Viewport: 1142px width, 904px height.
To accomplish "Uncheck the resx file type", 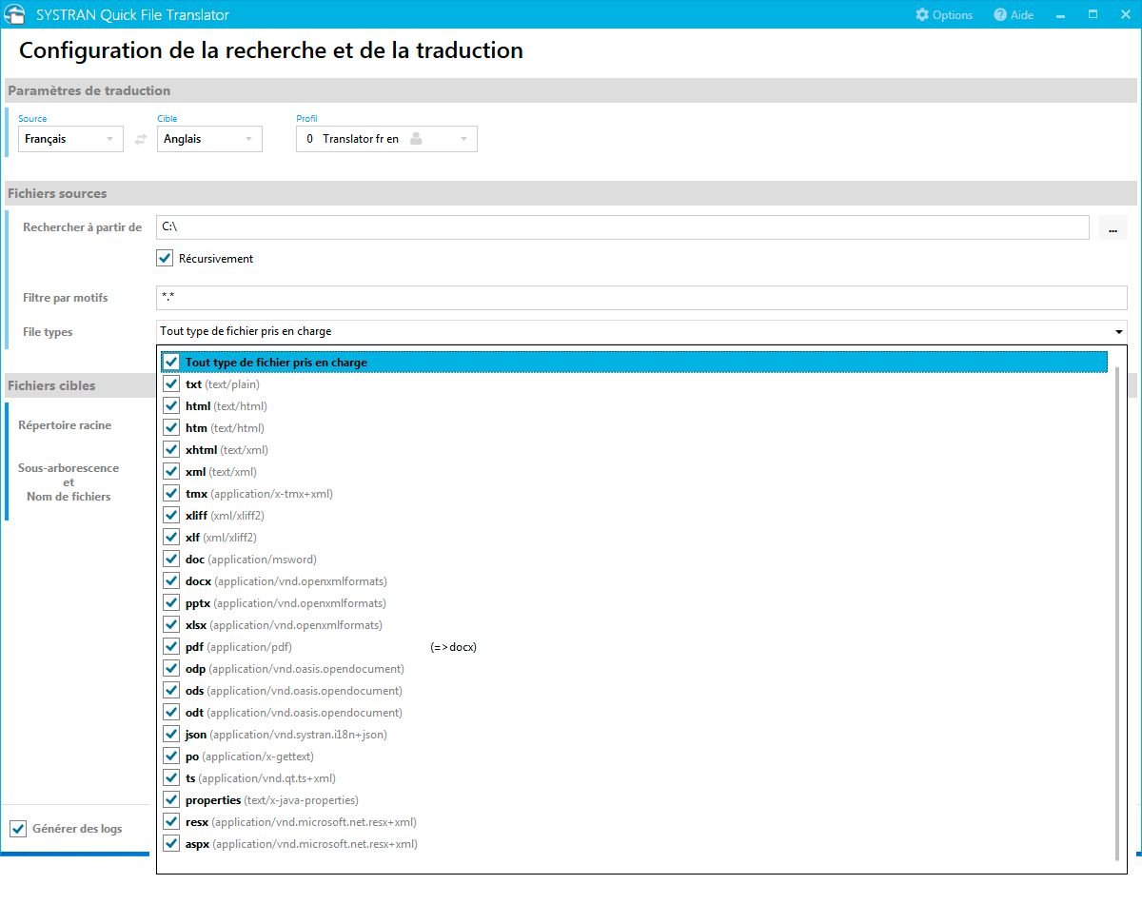I will (171, 822).
